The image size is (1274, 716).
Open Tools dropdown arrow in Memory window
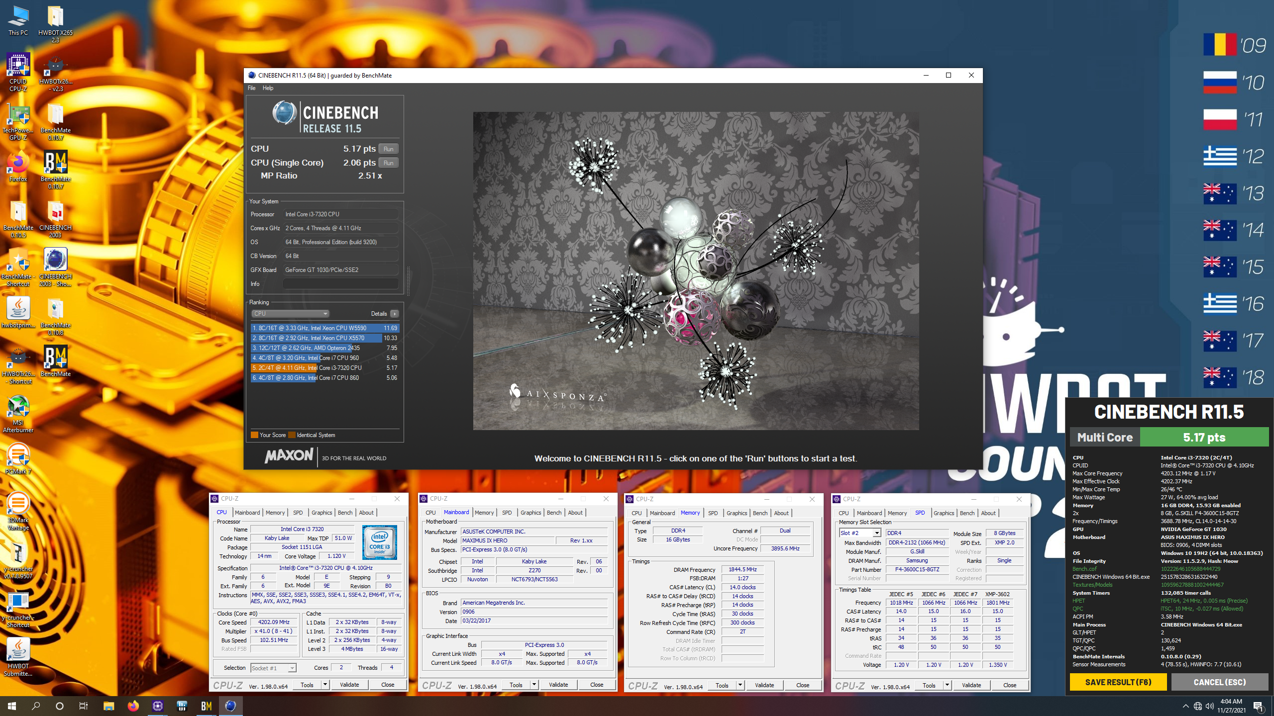click(x=740, y=685)
